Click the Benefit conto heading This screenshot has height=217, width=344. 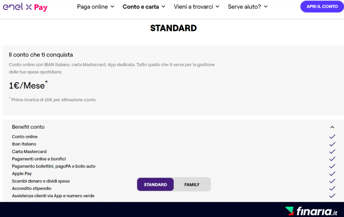[x=28, y=127]
